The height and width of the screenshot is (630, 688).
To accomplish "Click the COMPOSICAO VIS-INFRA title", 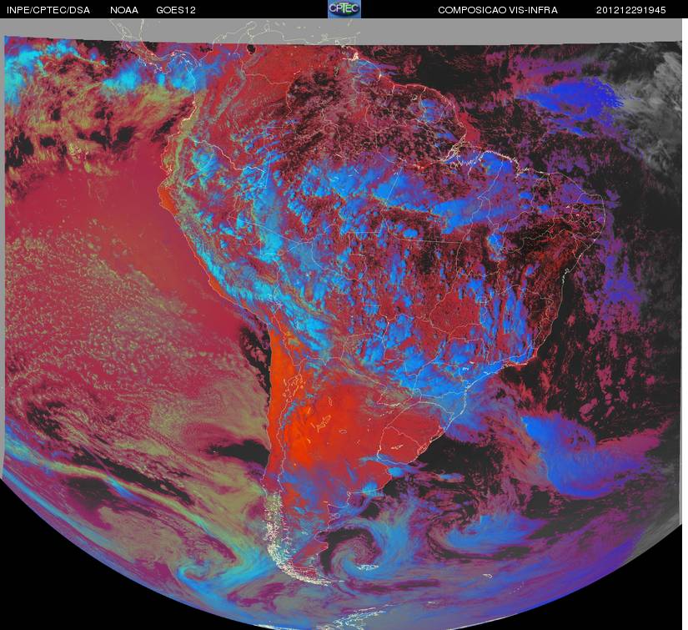I will [498, 10].
